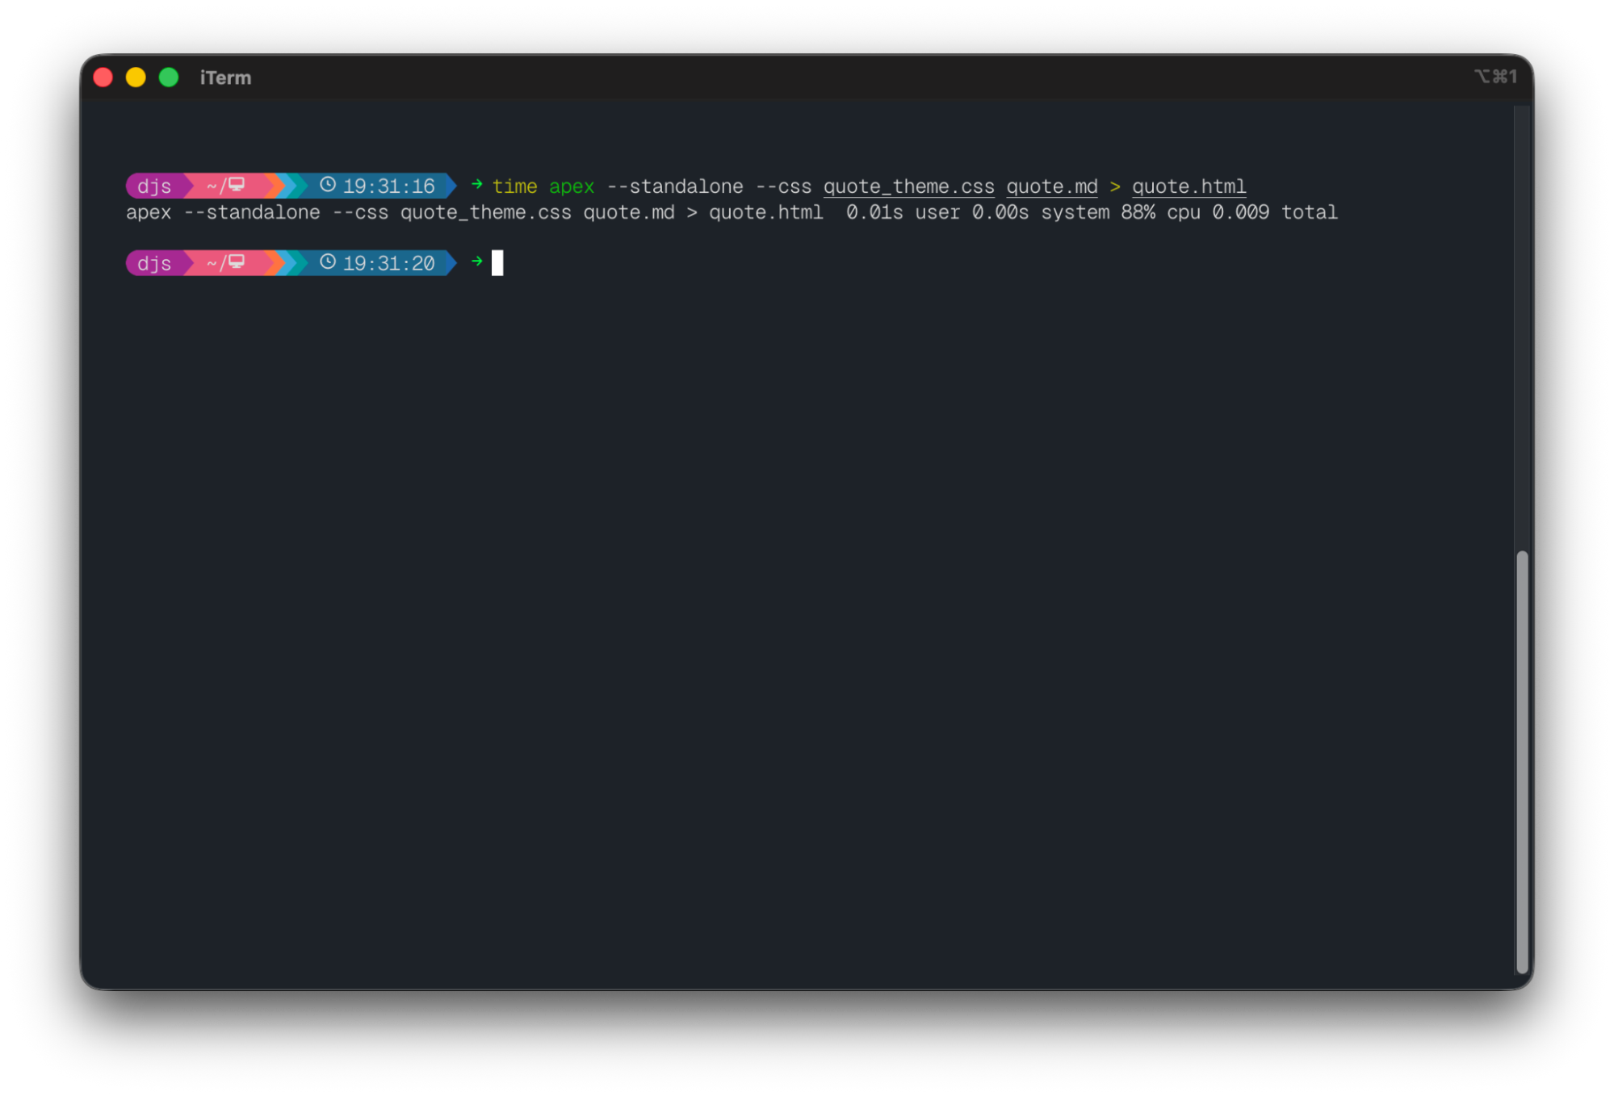Click the computer icon in second prompt
The width and height of the screenshot is (1614, 1096).
click(237, 261)
